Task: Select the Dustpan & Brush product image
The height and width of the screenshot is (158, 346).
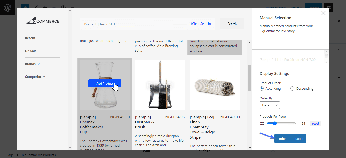Action: pyautogui.click(x=160, y=85)
